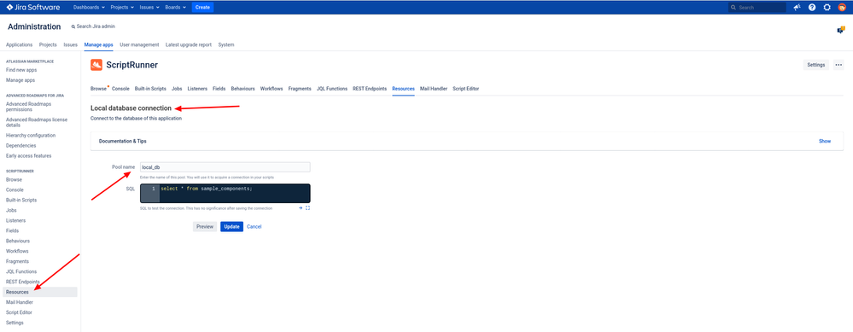This screenshot has width=853, height=332.
Task: Cancel the database connection edit
Action: pos(254,226)
